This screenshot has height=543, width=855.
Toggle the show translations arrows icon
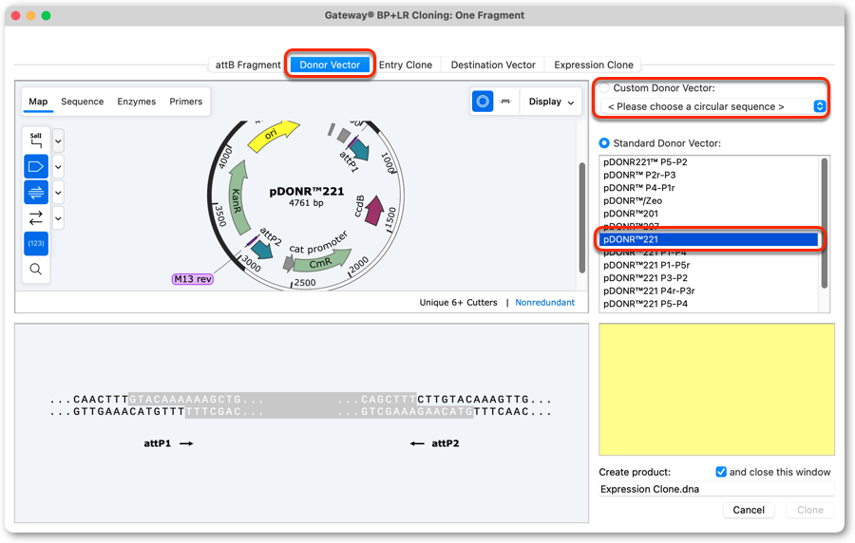[x=36, y=217]
